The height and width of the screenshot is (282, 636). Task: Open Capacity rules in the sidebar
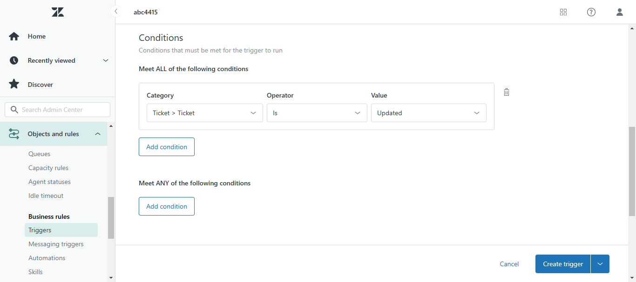pyautogui.click(x=48, y=168)
